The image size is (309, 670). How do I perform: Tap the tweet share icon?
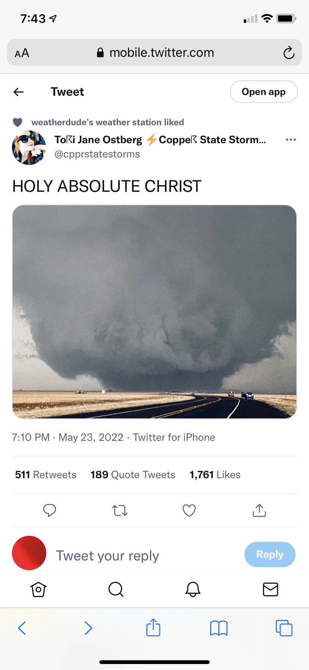click(x=259, y=510)
